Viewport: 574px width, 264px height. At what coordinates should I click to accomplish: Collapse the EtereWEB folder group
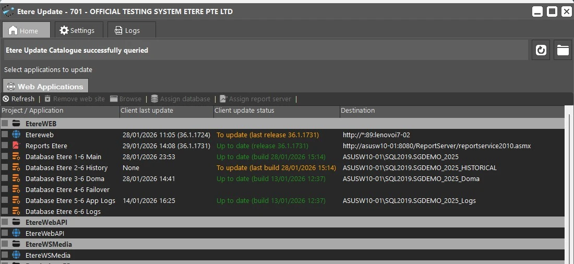tap(16, 124)
